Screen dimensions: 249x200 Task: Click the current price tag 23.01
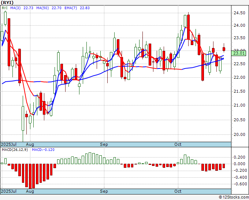(239, 53)
